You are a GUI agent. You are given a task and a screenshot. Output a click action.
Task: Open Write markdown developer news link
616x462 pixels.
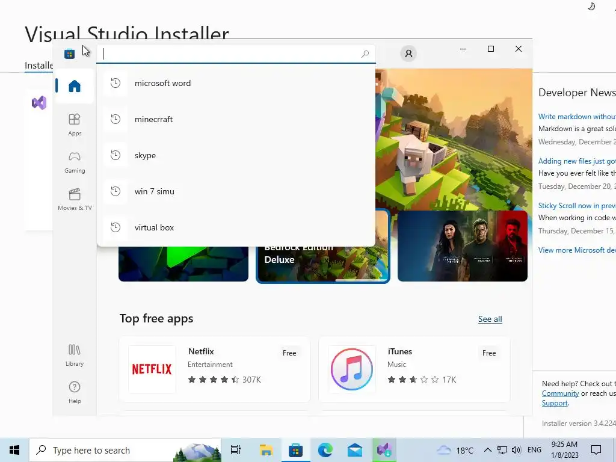pyautogui.click(x=577, y=117)
